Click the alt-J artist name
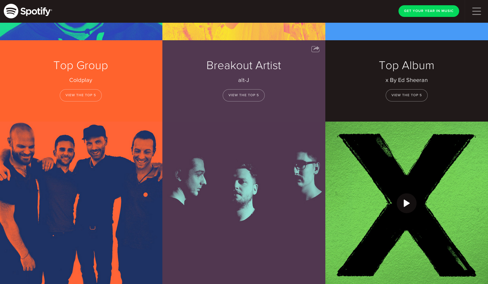The image size is (488, 284). [x=244, y=80]
